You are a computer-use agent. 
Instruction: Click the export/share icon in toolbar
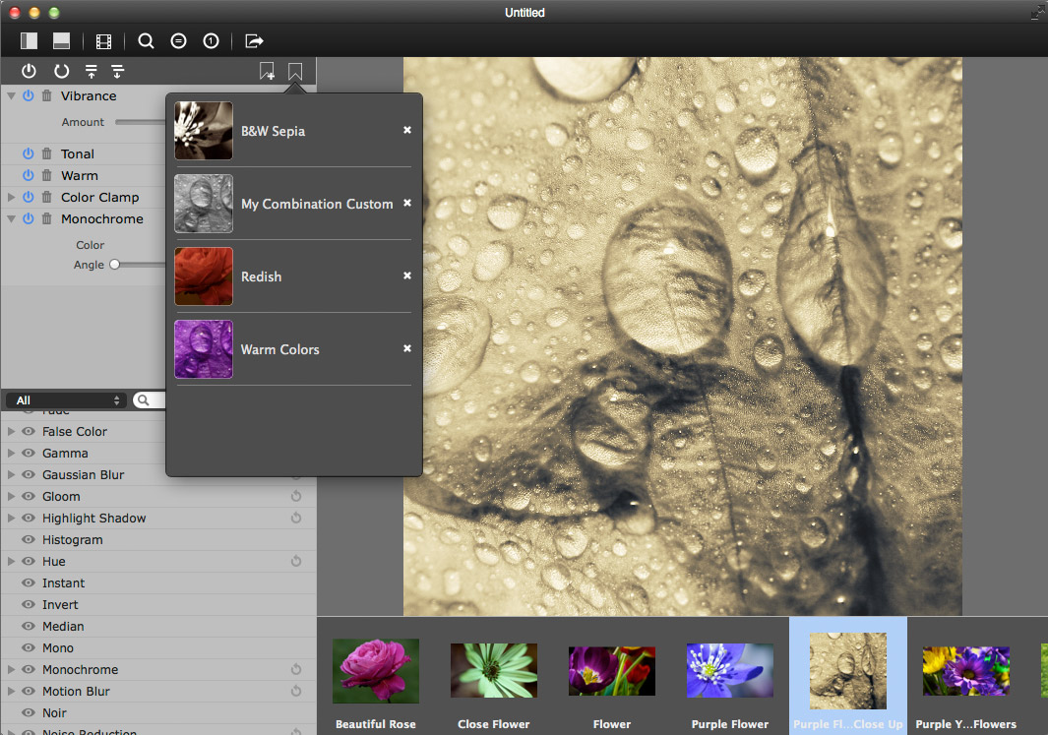(254, 41)
